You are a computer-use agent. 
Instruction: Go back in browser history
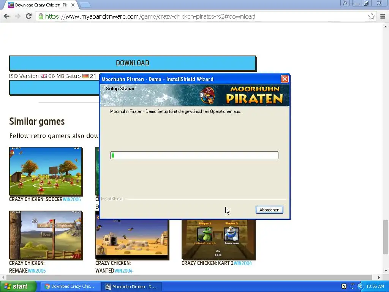pyautogui.click(x=7, y=16)
